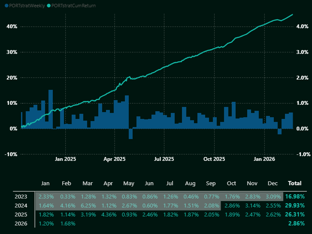Screen dimensions: 312x234
Task: Click the 40% left axis label
Action: [x=12, y=27]
